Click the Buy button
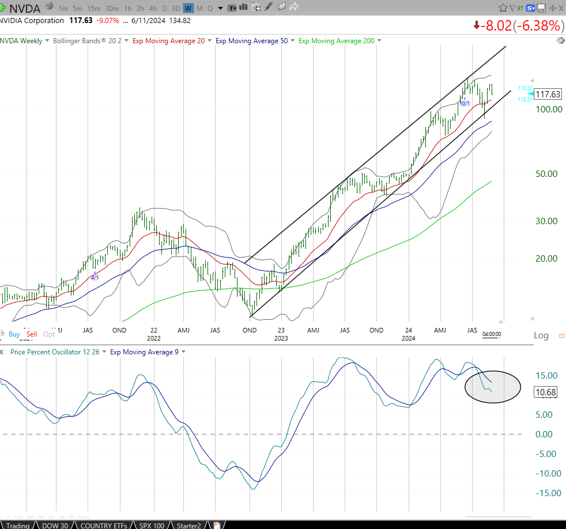This screenshot has width=566, height=529. 14,334
